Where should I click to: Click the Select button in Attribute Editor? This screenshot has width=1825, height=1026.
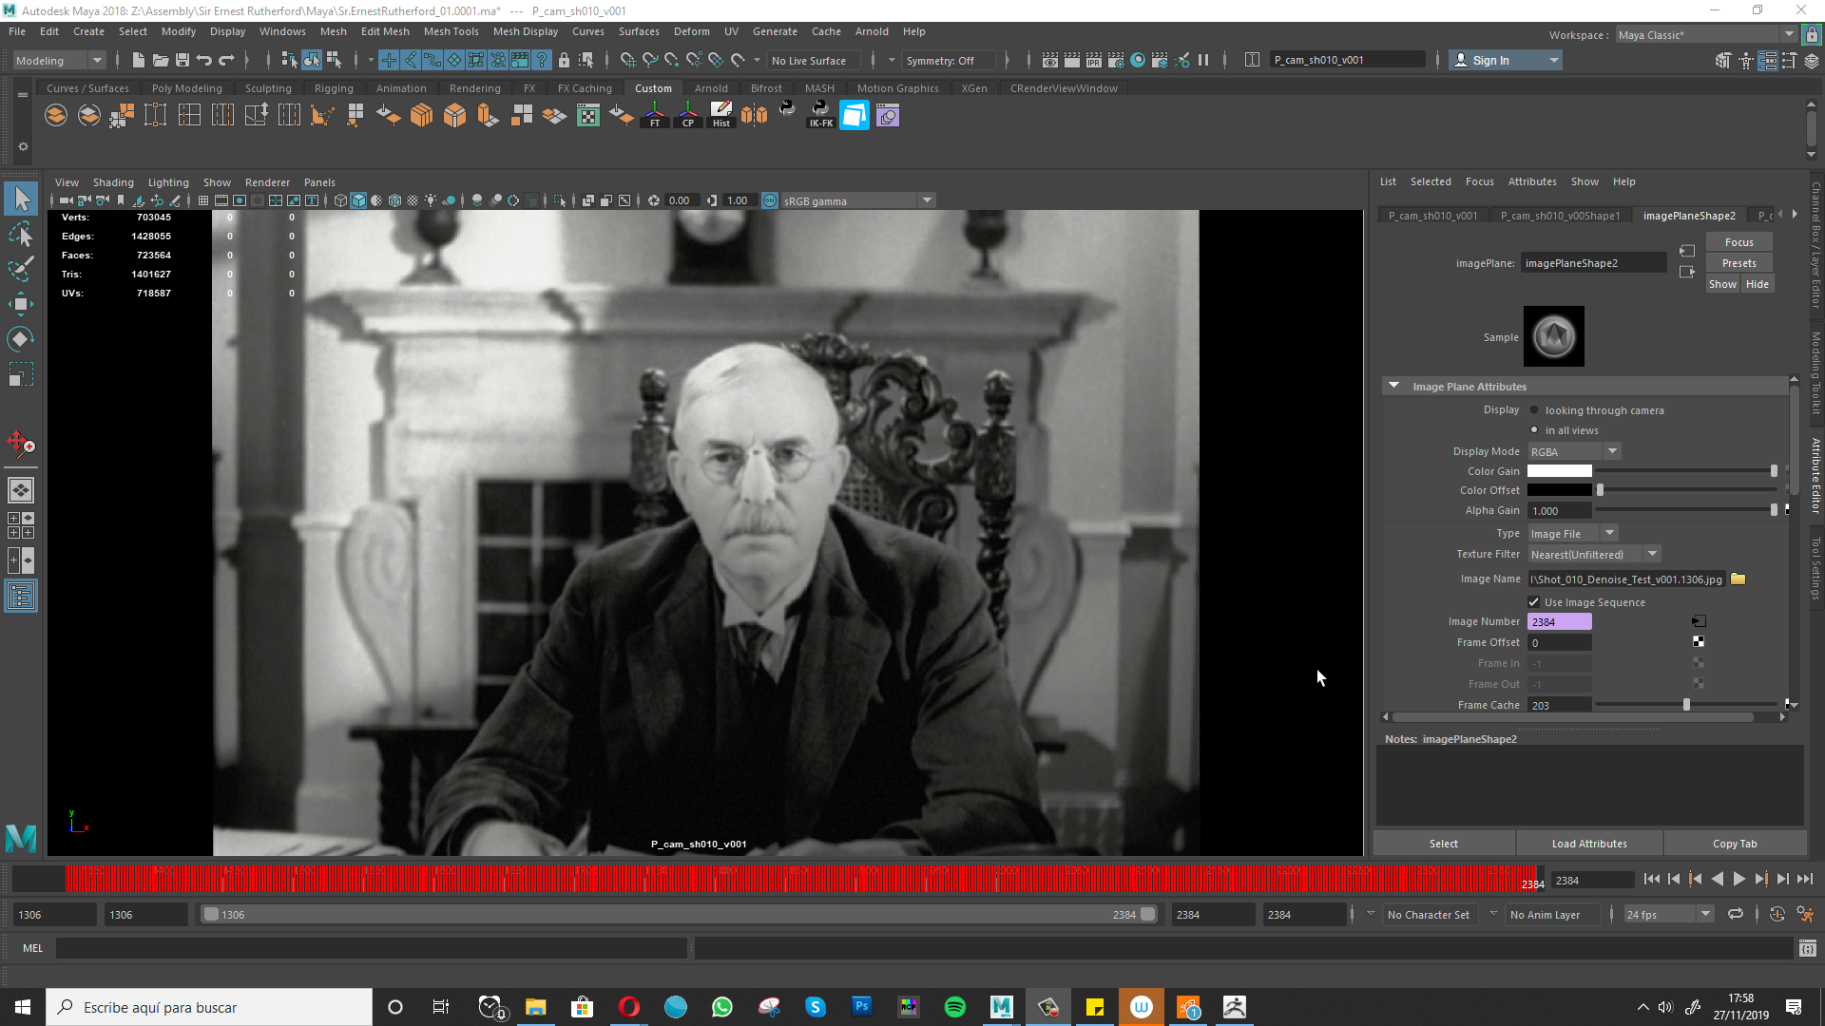[x=1444, y=844]
